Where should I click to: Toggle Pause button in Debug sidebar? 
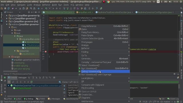(5, 88)
